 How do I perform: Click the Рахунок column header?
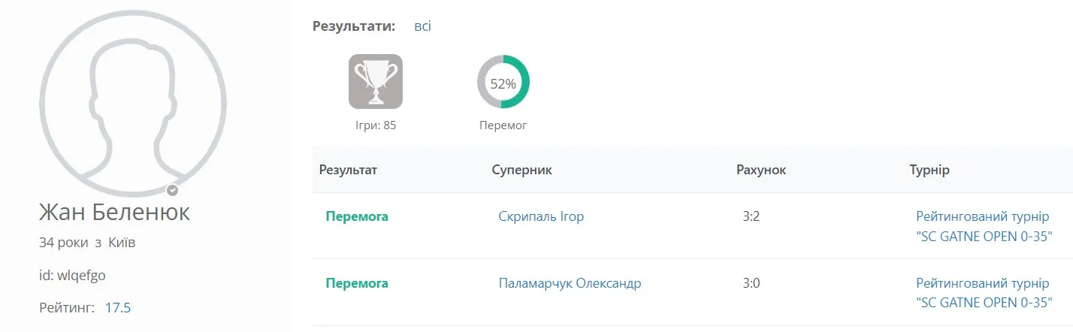(761, 170)
